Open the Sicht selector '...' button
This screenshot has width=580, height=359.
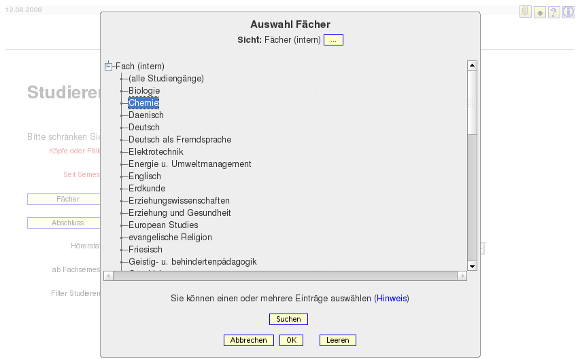333,40
